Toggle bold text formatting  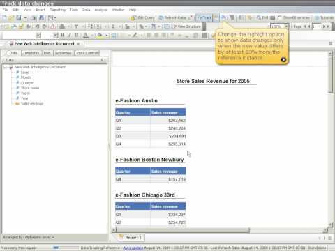click(x=62, y=36)
